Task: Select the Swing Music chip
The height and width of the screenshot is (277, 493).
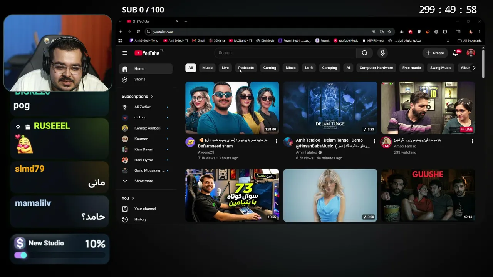Action: [x=441, y=68]
